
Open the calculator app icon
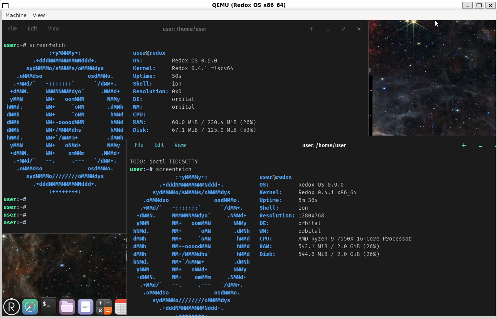(x=104, y=307)
